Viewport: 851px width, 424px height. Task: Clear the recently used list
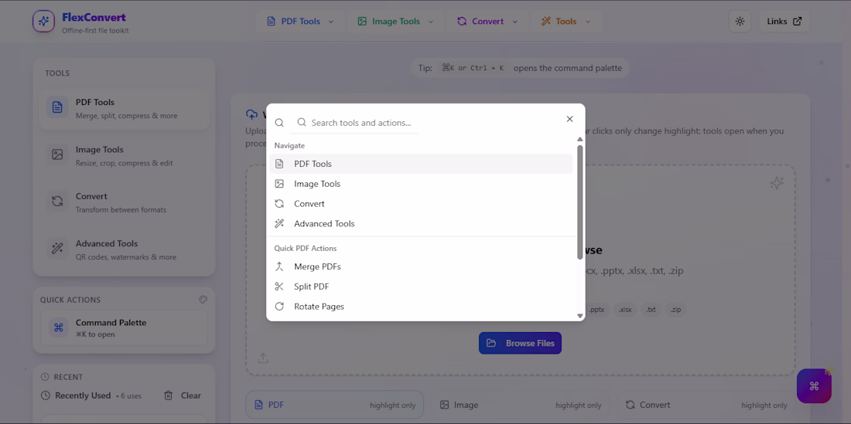point(183,395)
